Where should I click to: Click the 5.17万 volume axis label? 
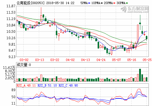pos(10,75)
